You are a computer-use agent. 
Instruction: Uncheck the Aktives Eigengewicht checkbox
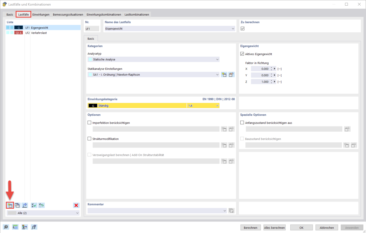click(242, 54)
